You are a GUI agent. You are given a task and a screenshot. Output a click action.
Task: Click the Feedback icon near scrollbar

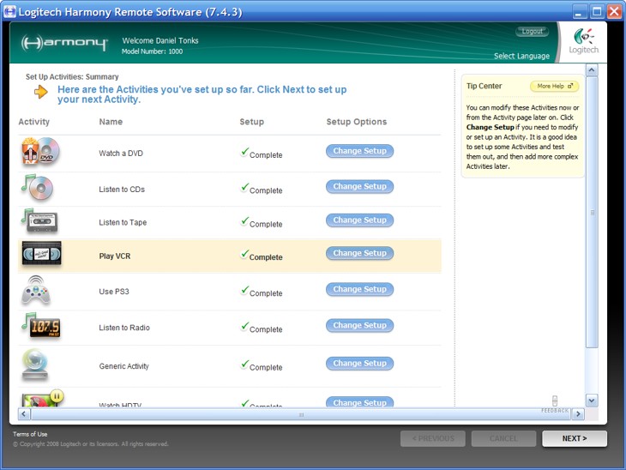pyautogui.click(x=555, y=403)
